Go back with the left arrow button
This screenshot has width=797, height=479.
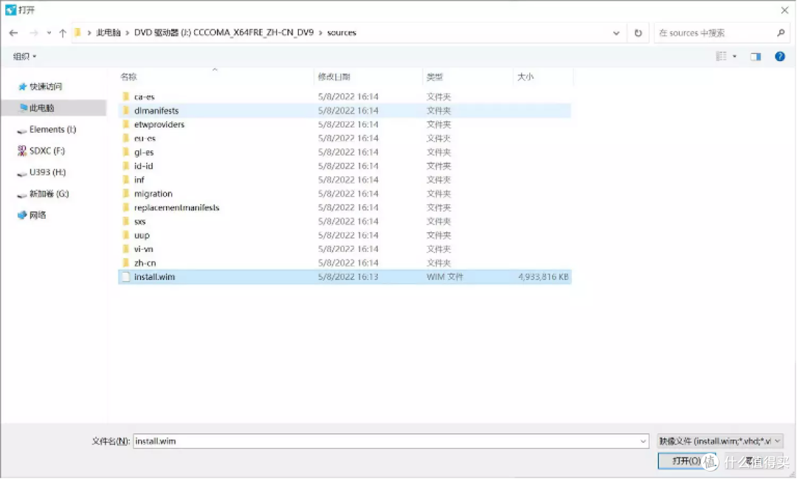pos(14,33)
